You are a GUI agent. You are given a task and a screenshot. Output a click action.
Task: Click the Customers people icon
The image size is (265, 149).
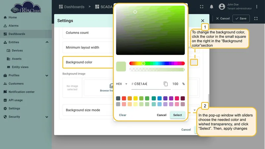[x=5, y=84]
